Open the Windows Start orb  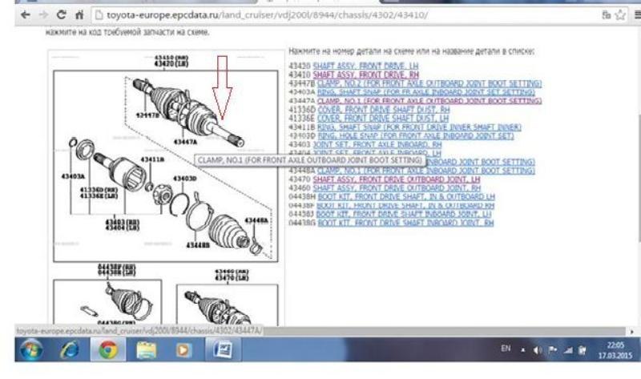[x=31, y=350]
